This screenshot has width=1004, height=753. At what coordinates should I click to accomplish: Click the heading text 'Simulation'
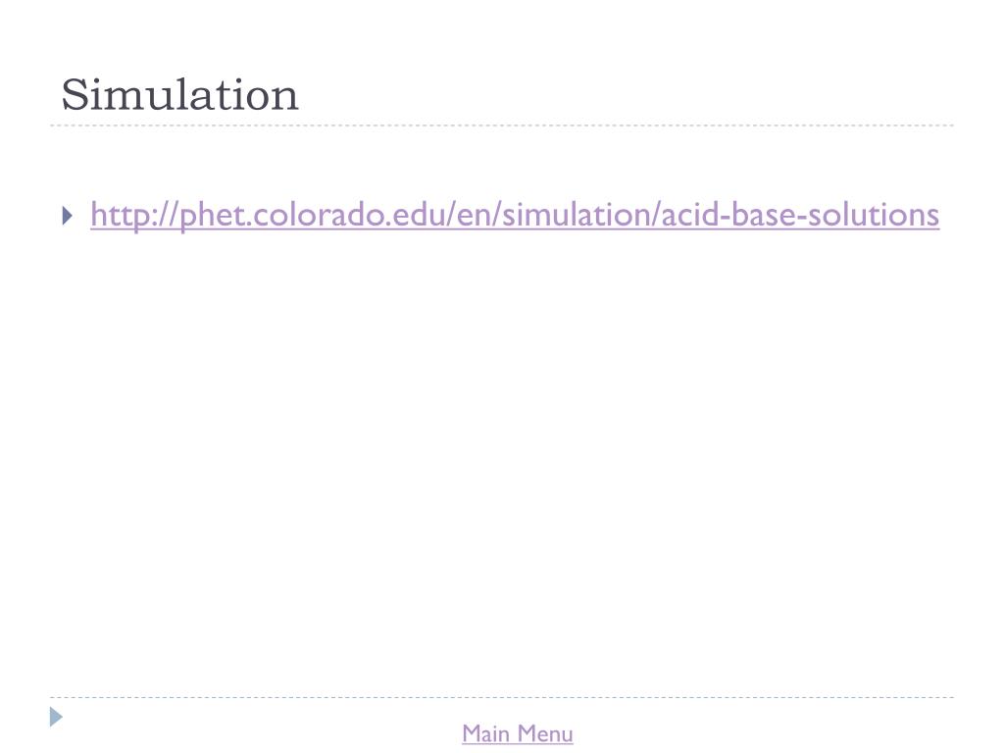pos(180,95)
